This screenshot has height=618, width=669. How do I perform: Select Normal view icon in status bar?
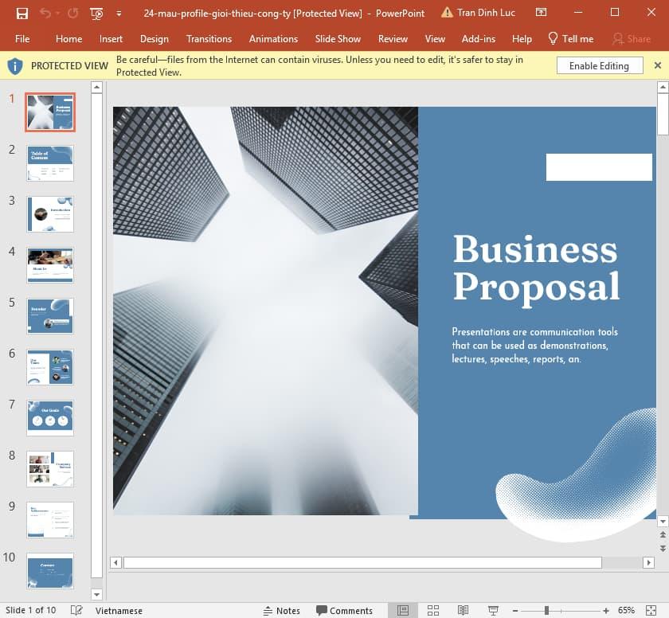401,610
